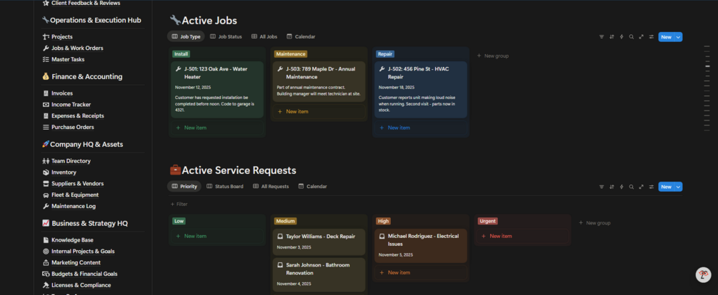Open Fleet & Equipment page
This screenshot has width=718, height=295.
click(x=74, y=195)
